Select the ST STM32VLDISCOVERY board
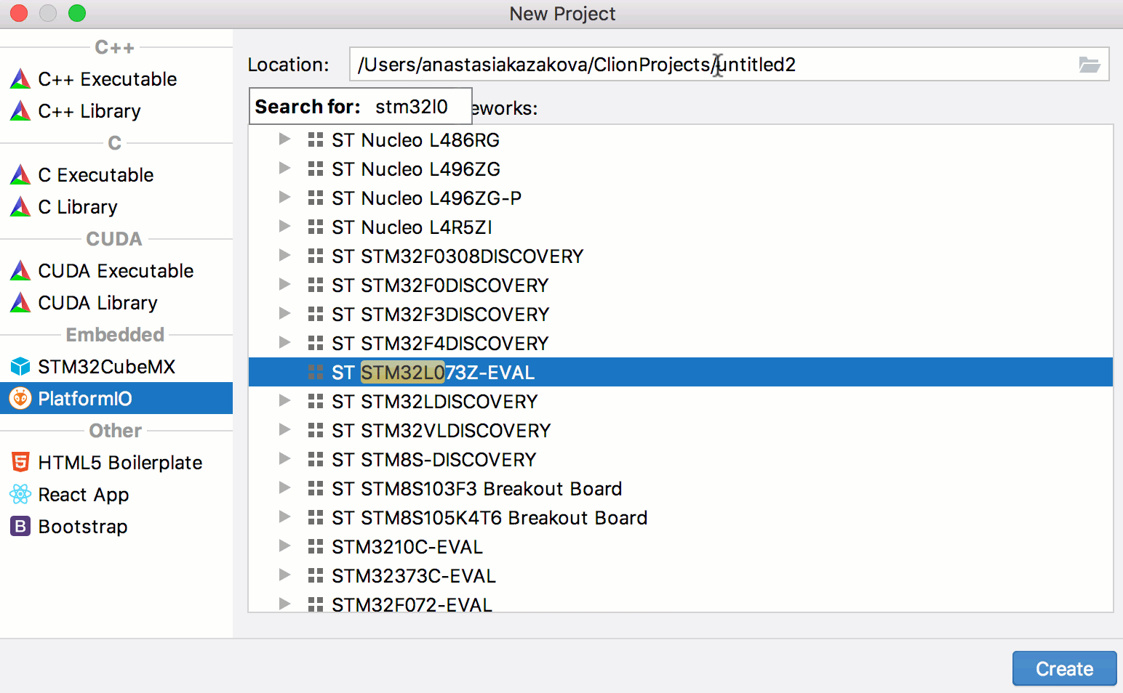The height and width of the screenshot is (693, 1123). point(681,430)
